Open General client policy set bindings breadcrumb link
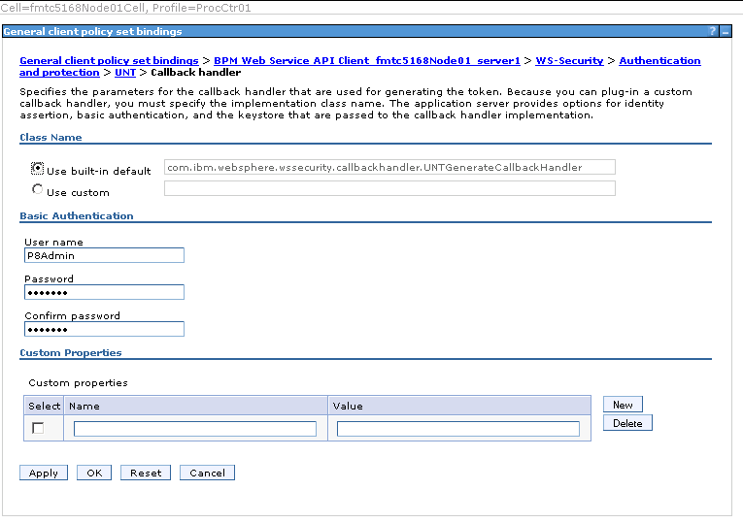 coord(109,60)
